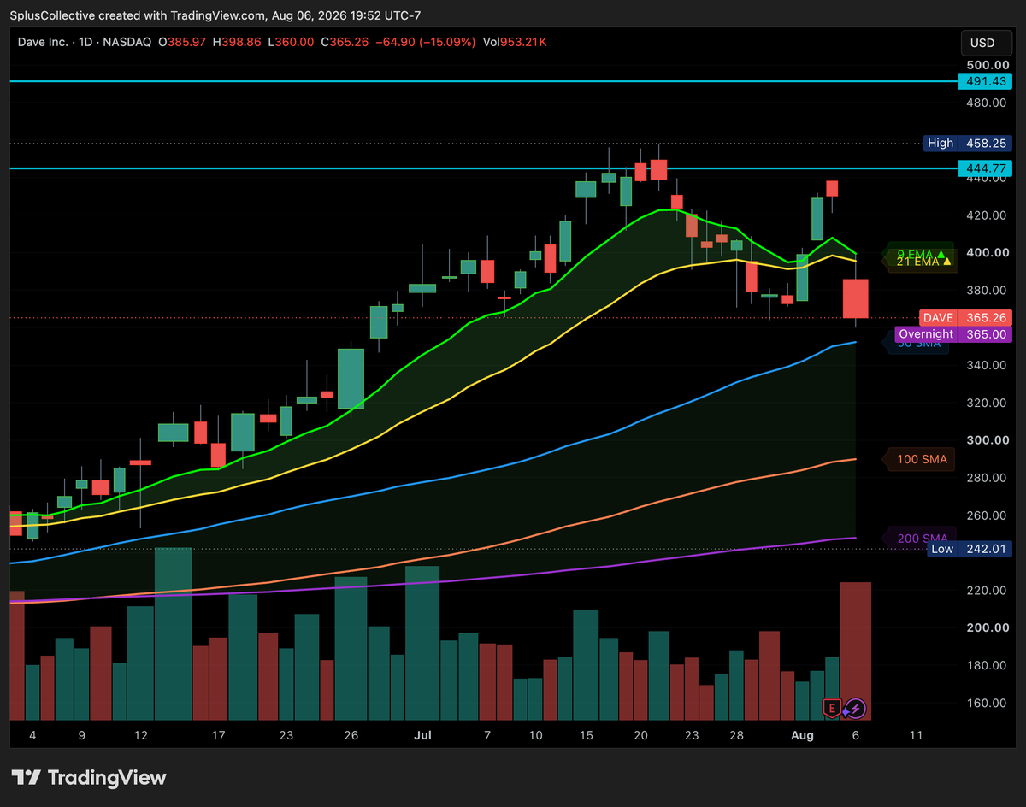This screenshot has width=1026, height=807.
Task: Click the 500.00 price axis label
Action: tap(987, 65)
